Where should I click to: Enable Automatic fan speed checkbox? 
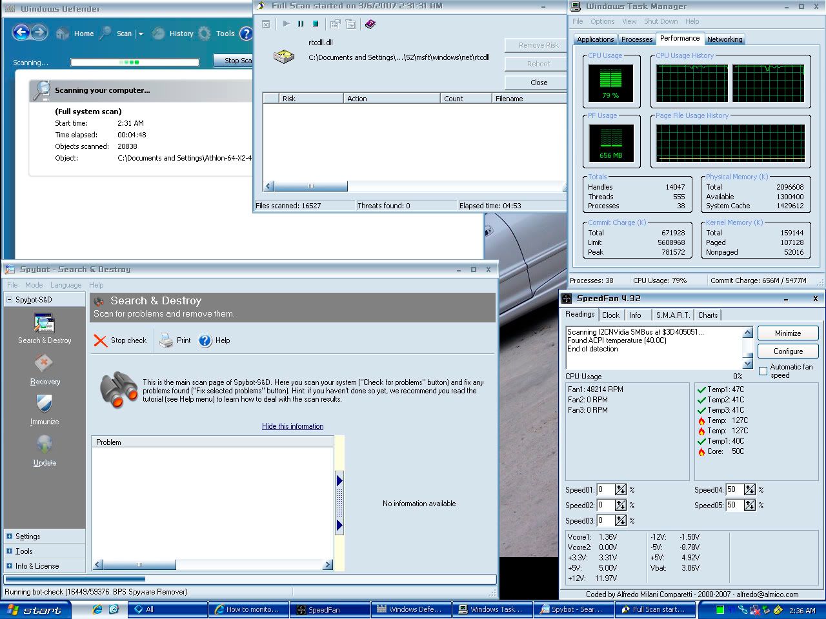click(x=763, y=371)
